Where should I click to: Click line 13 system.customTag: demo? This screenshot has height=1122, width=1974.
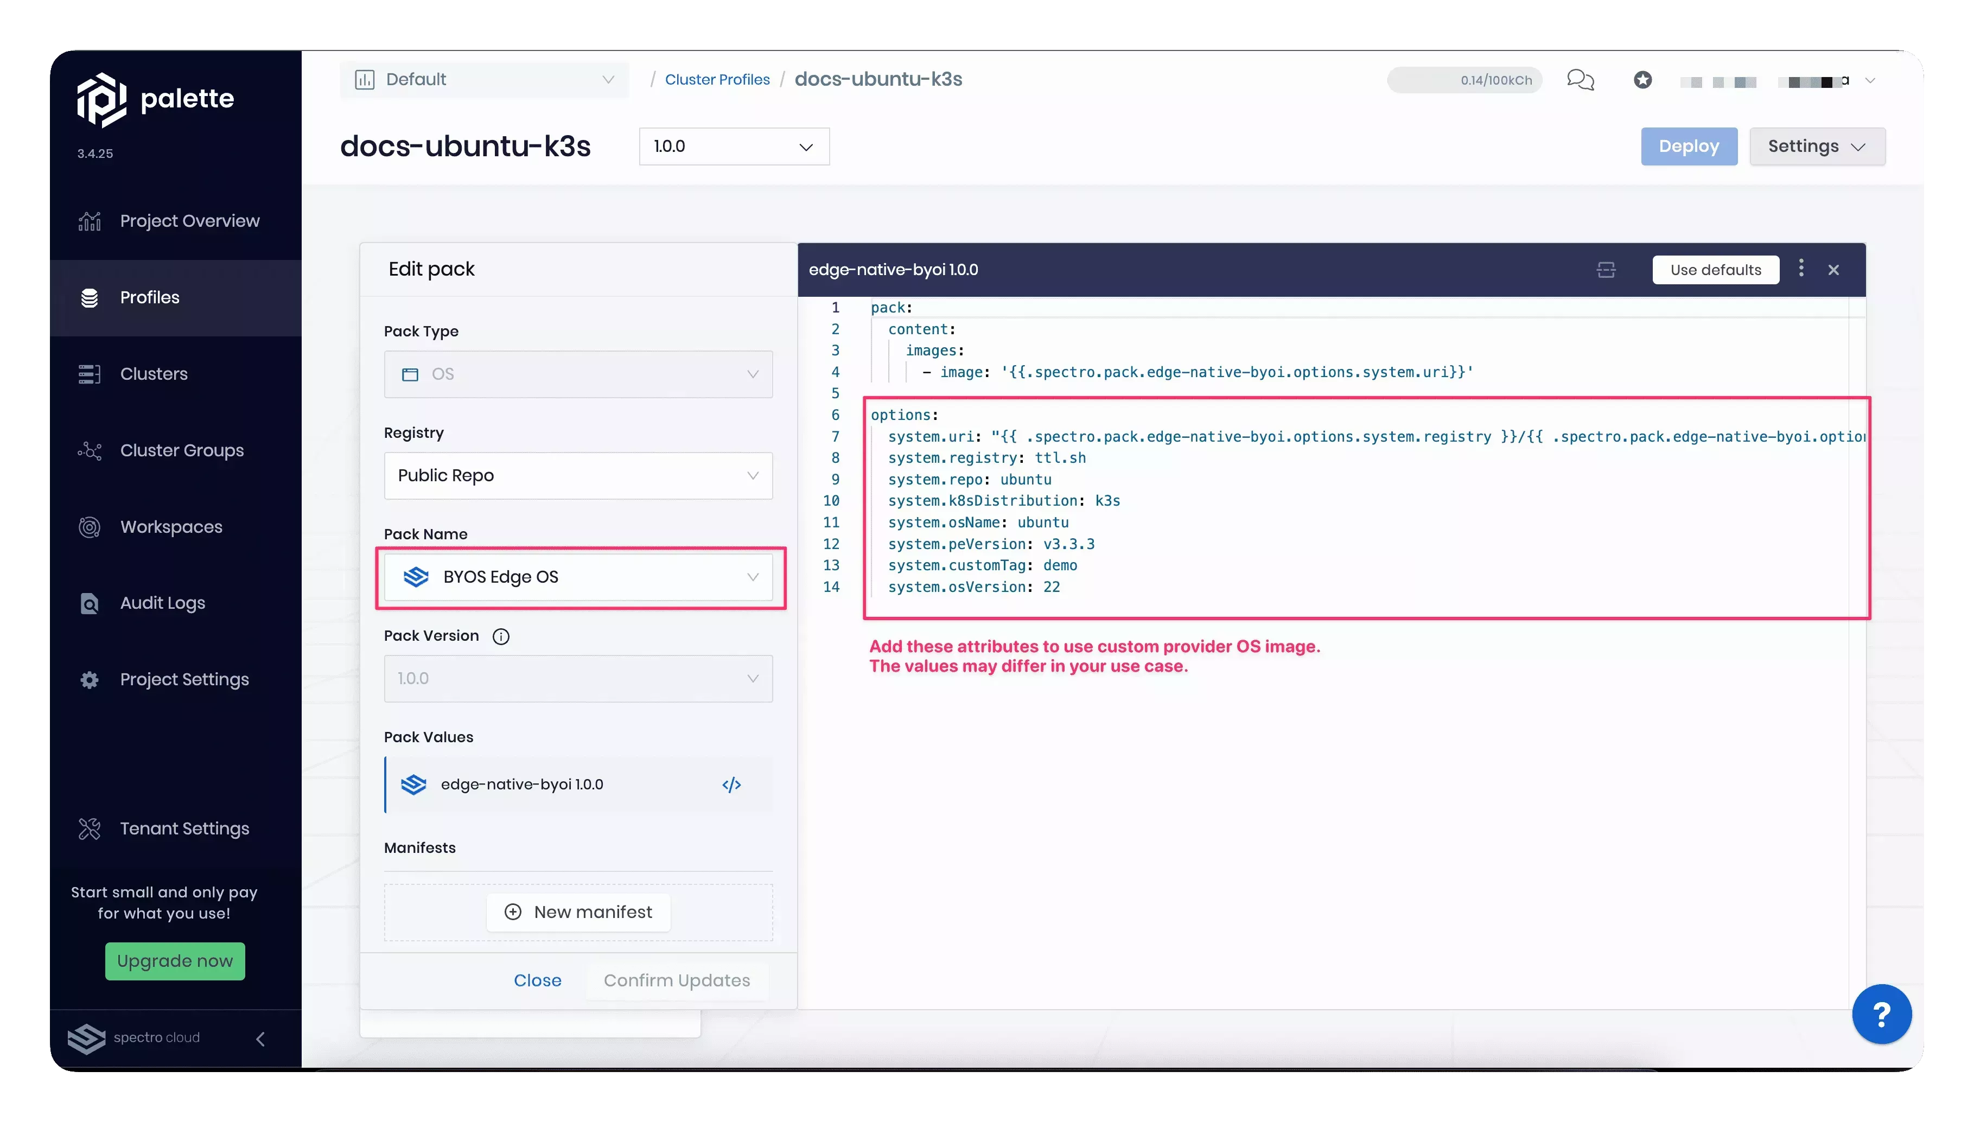pyautogui.click(x=982, y=566)
